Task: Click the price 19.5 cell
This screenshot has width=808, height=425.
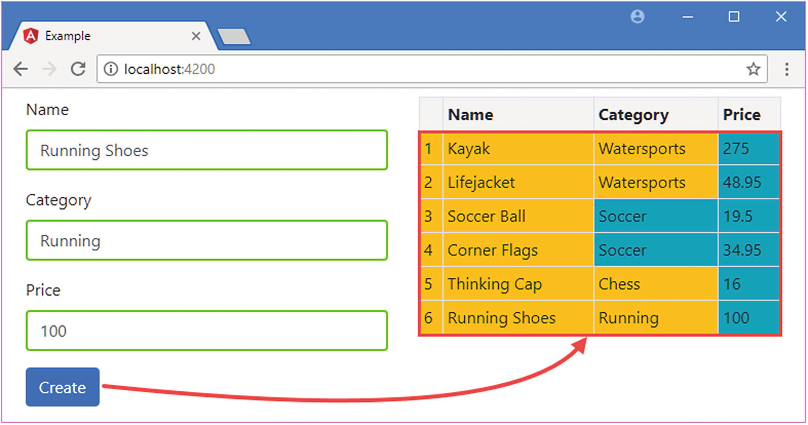Action: coord(749,216)
